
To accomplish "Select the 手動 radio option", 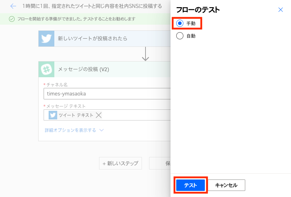I will tap(180, 23).
